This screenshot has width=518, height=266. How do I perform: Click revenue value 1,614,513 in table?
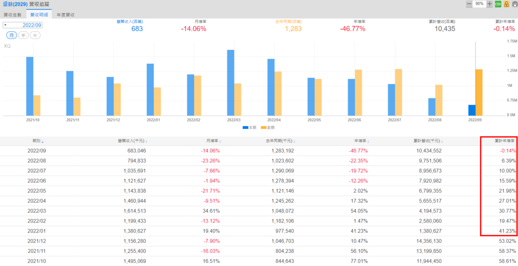[x=135, y=211]
